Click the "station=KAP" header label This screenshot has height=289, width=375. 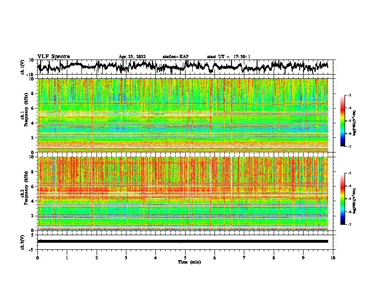tap(176, 57)
